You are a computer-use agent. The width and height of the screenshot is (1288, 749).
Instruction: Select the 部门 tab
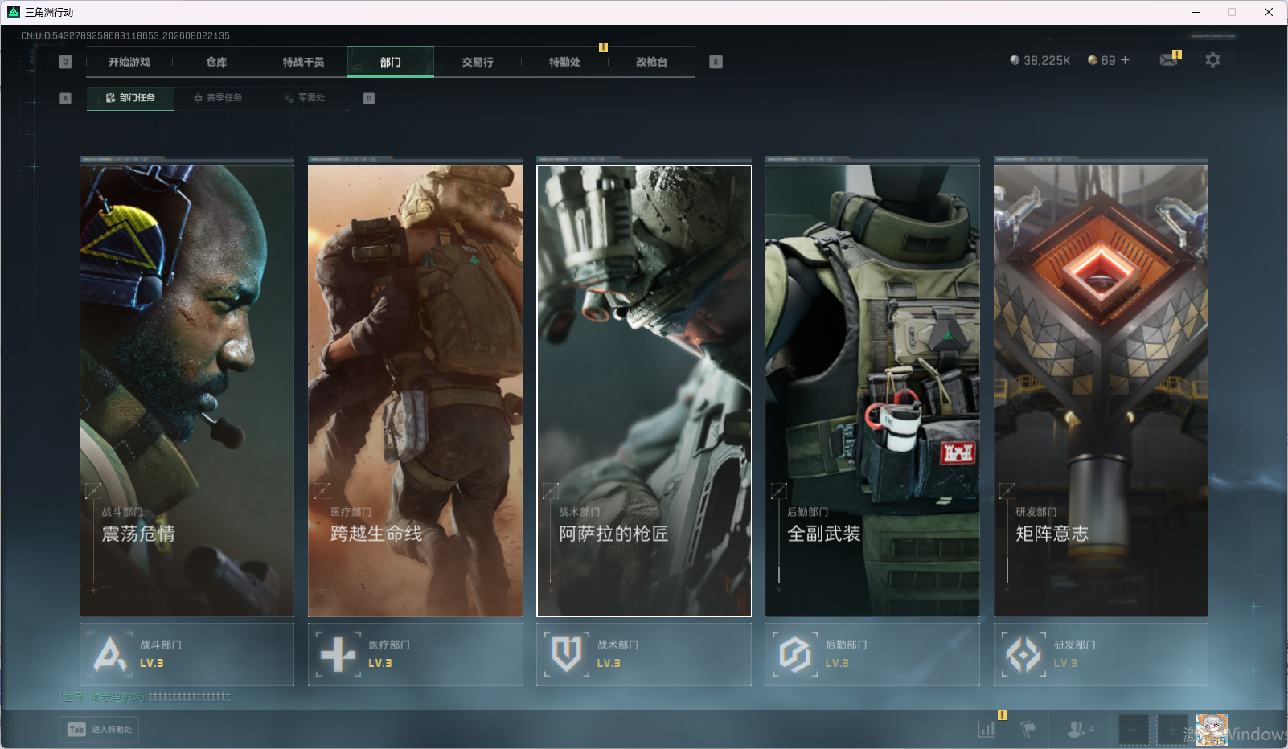[391, 62]
